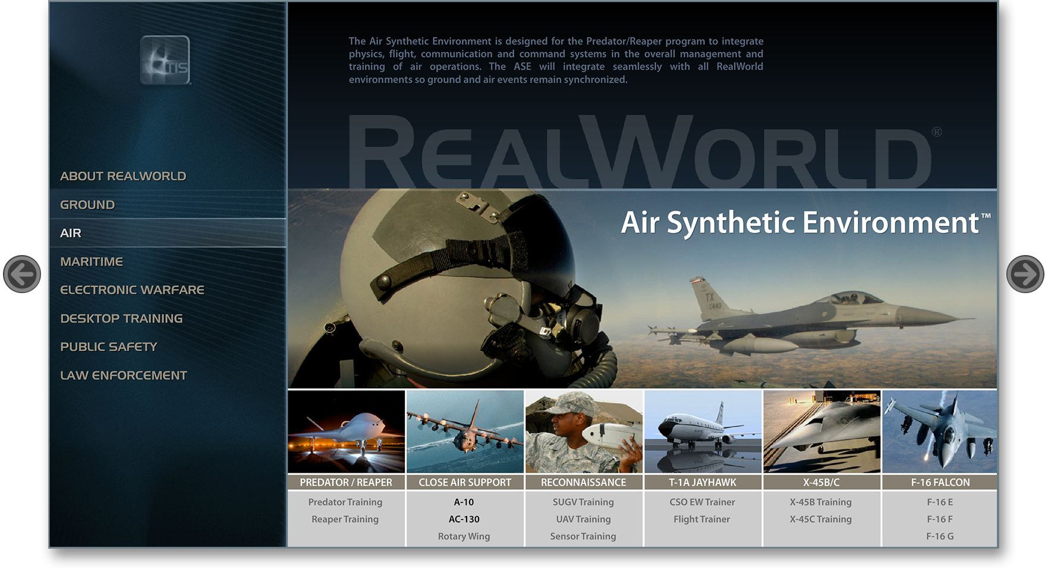Open the A-10 link

click(464, 502)
